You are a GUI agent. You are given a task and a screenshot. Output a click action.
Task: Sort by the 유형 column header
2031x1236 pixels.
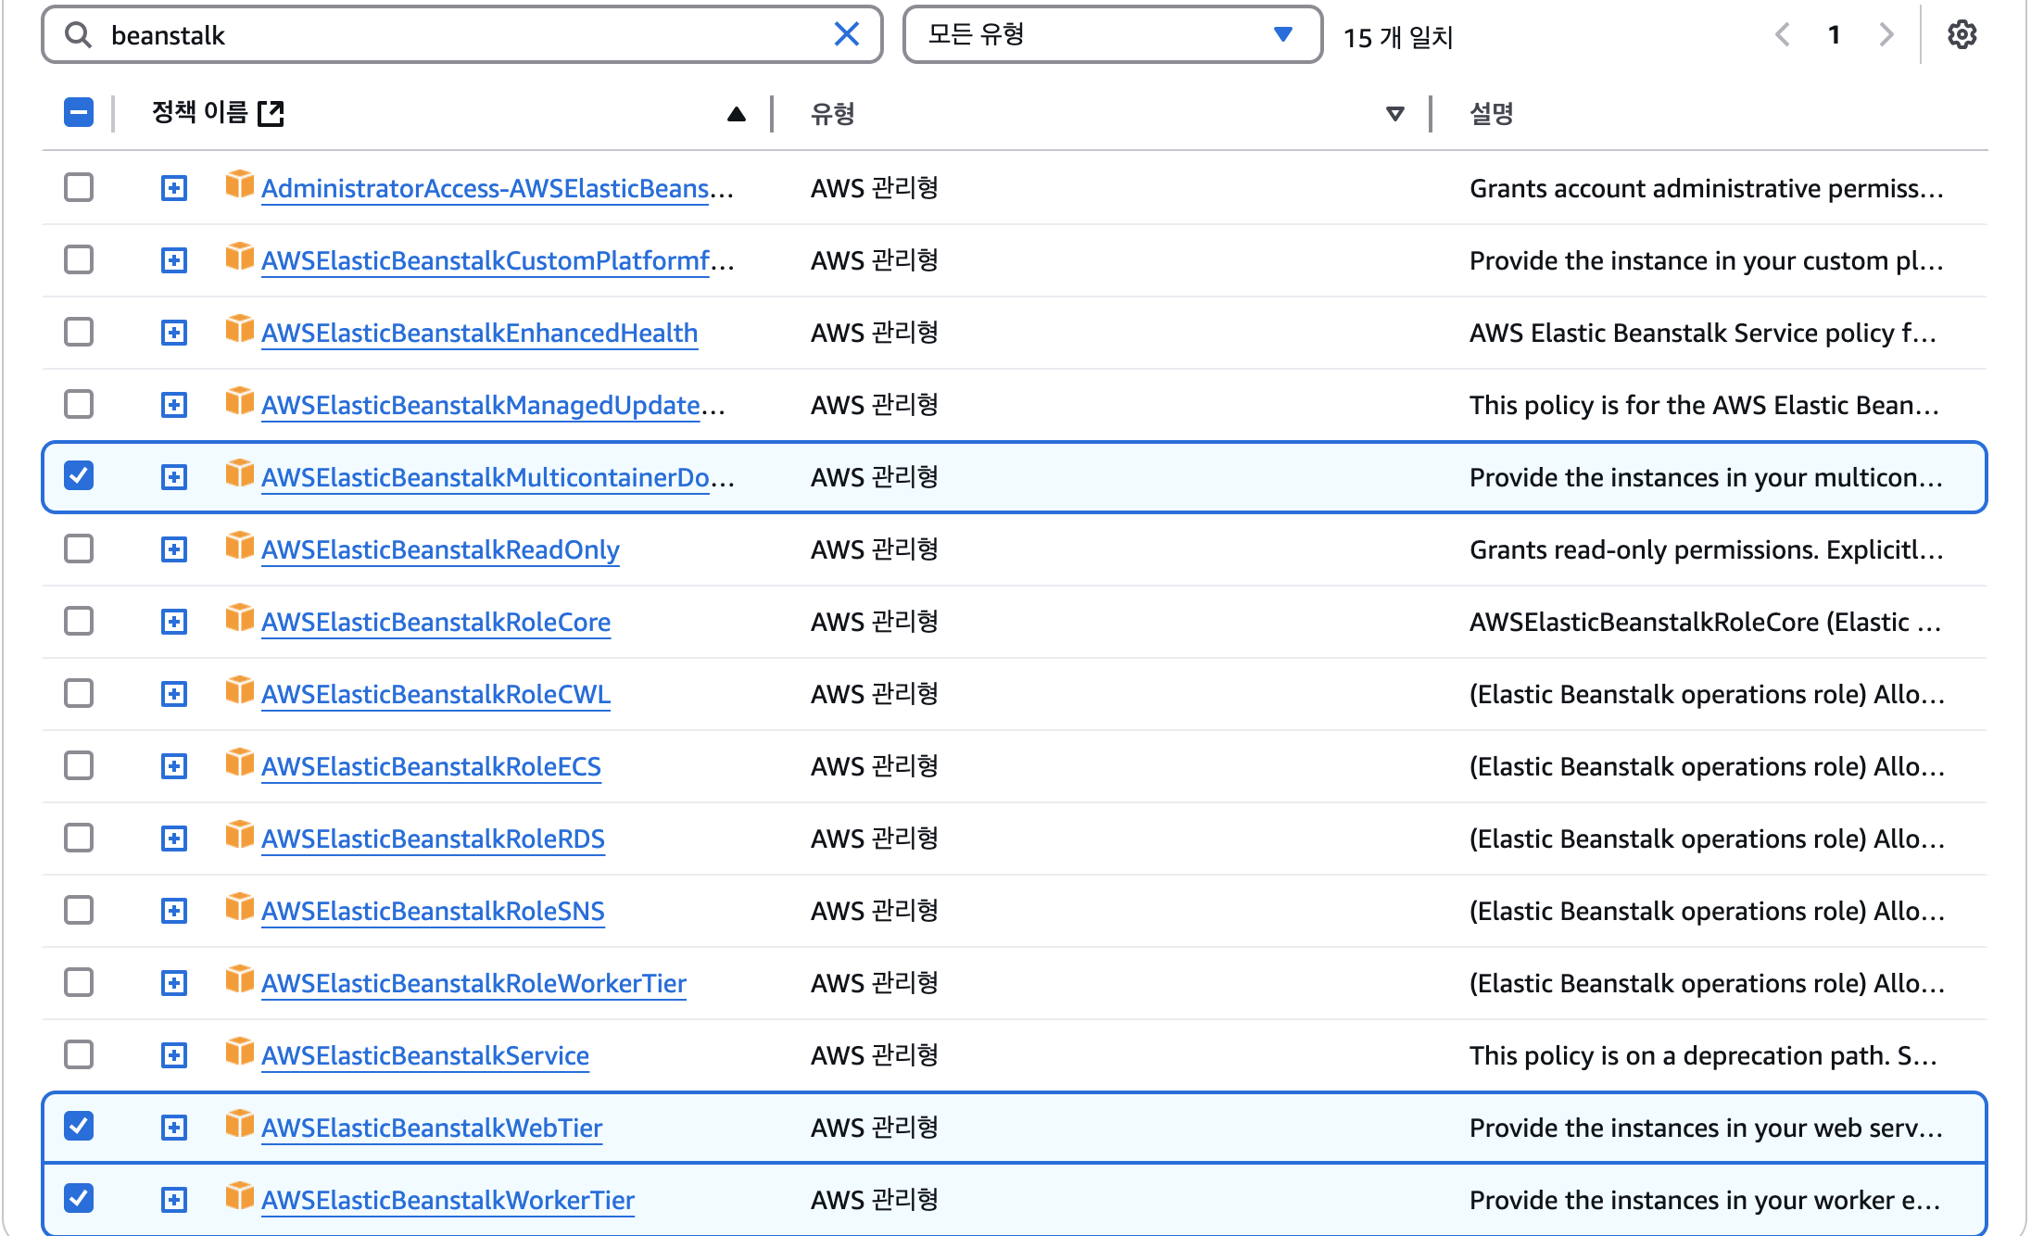pos(833,114)
